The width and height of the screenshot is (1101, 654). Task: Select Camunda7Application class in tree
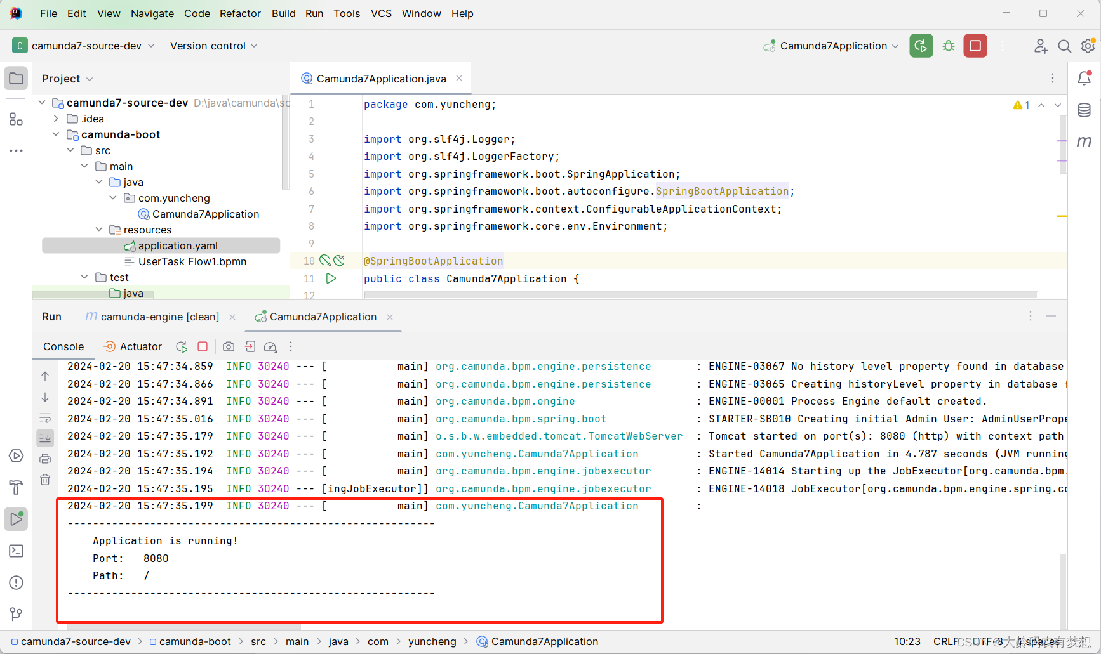pyautogui.click(x=206, y=214)
